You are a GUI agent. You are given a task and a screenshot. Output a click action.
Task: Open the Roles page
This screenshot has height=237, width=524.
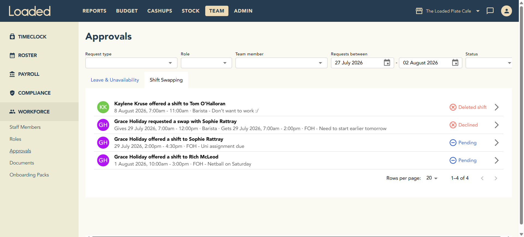pos(15,139)
